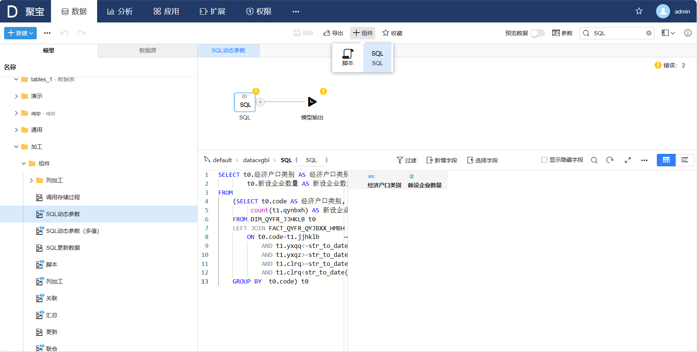Image resolution: width=697 pixels, height=352 pixels.
Task: Click the 选择字段 button
Action: 483,160
